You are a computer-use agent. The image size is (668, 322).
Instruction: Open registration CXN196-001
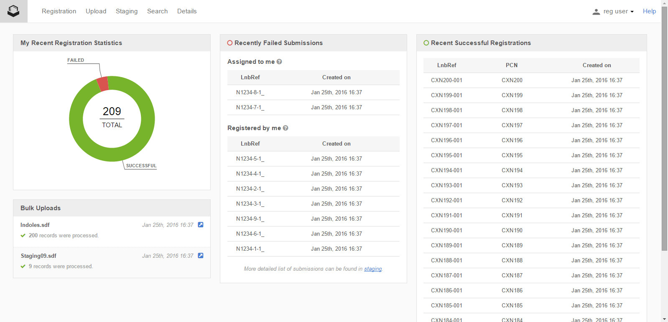tap(447, 140)
